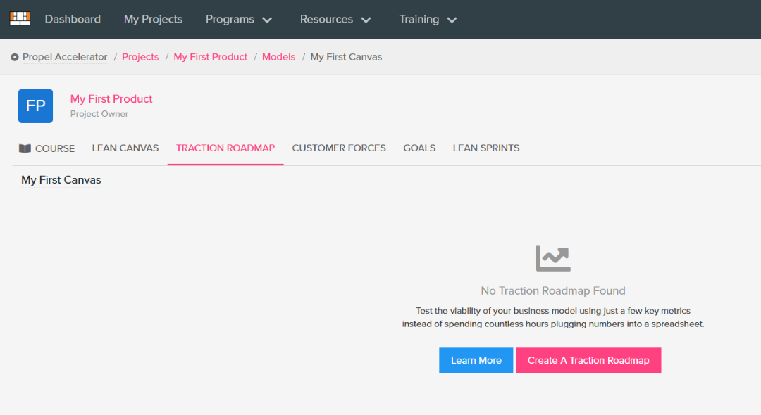Click the No Traction Roadmap Found text
The width and height of the screenshot is (761, 415).
553,290
